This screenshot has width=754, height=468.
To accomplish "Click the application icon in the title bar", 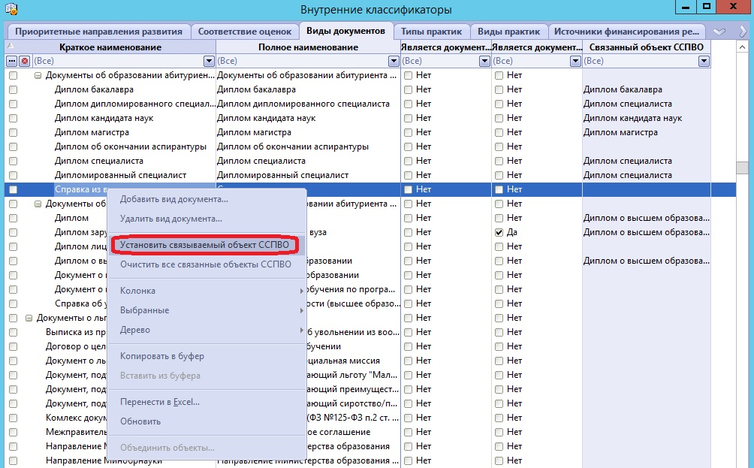I will (x=11, y=9).
